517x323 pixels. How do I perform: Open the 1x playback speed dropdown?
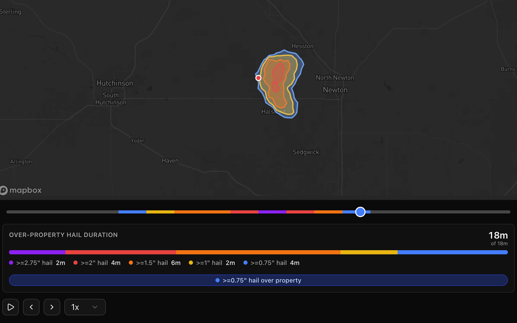85,307
